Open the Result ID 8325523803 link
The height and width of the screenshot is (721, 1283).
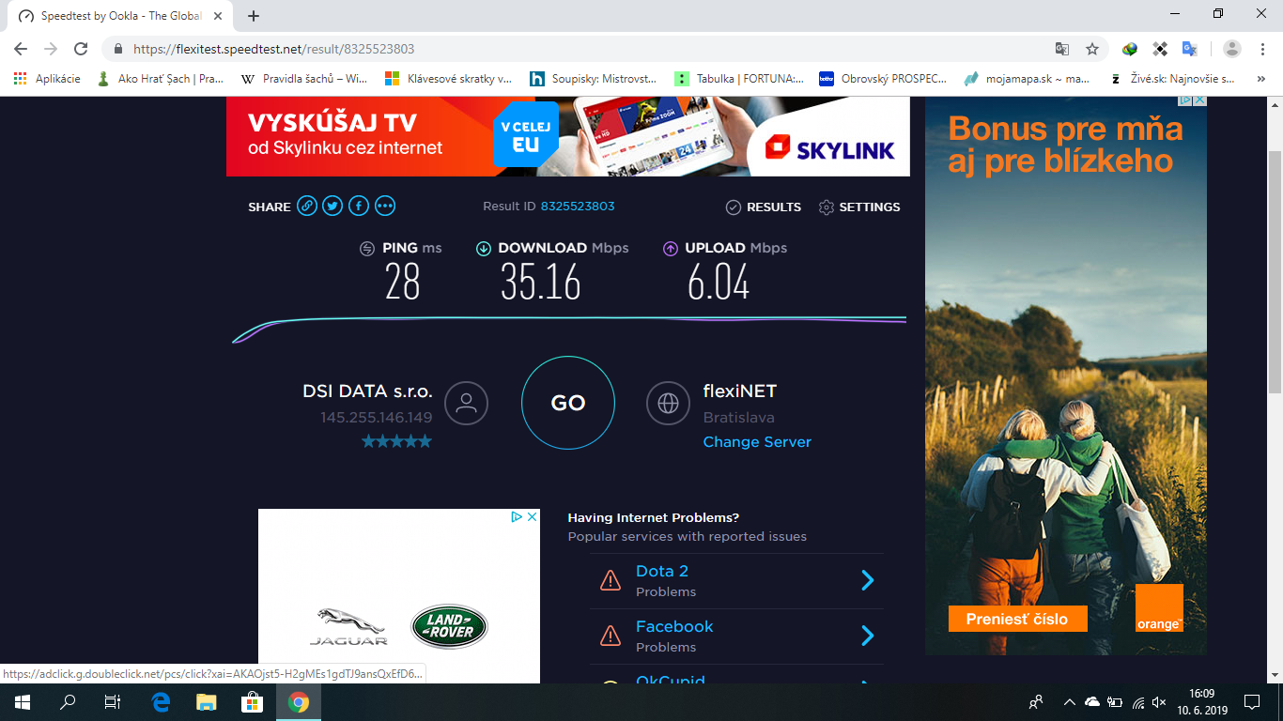click(x=578, y=207)
